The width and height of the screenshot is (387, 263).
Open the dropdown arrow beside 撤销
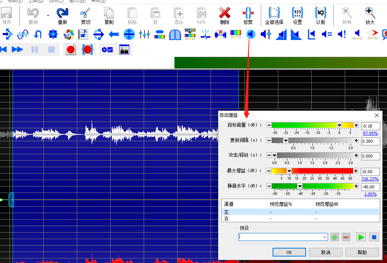coord(48,15)
